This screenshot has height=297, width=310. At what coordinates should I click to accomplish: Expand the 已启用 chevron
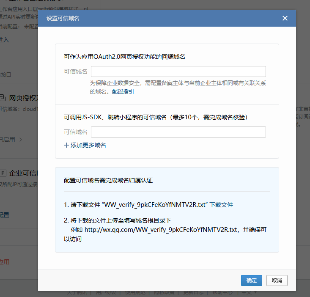click(20, 139)
